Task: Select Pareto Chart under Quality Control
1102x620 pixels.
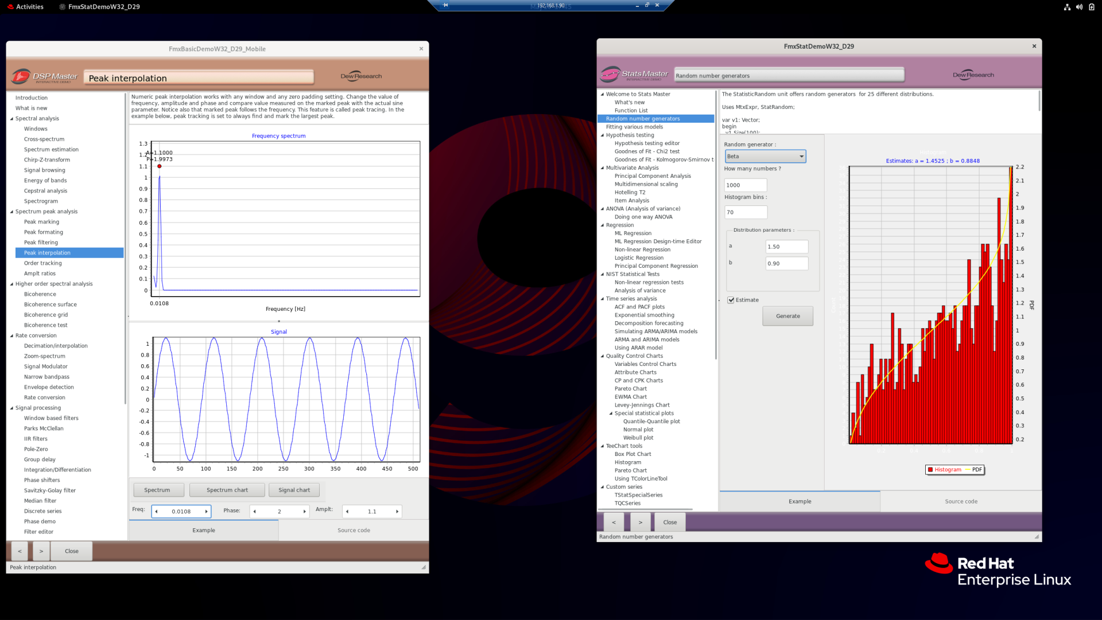Action: coord(630,389)
